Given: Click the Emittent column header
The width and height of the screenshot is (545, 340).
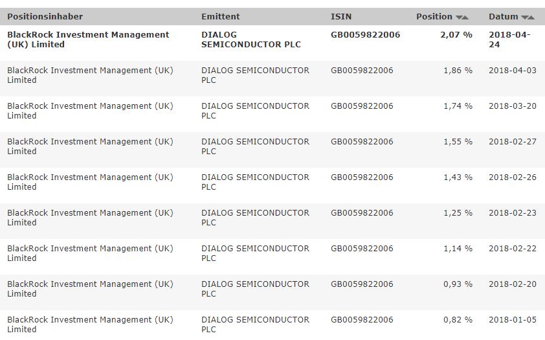Looking at the screenshot, I should point(221,17).
